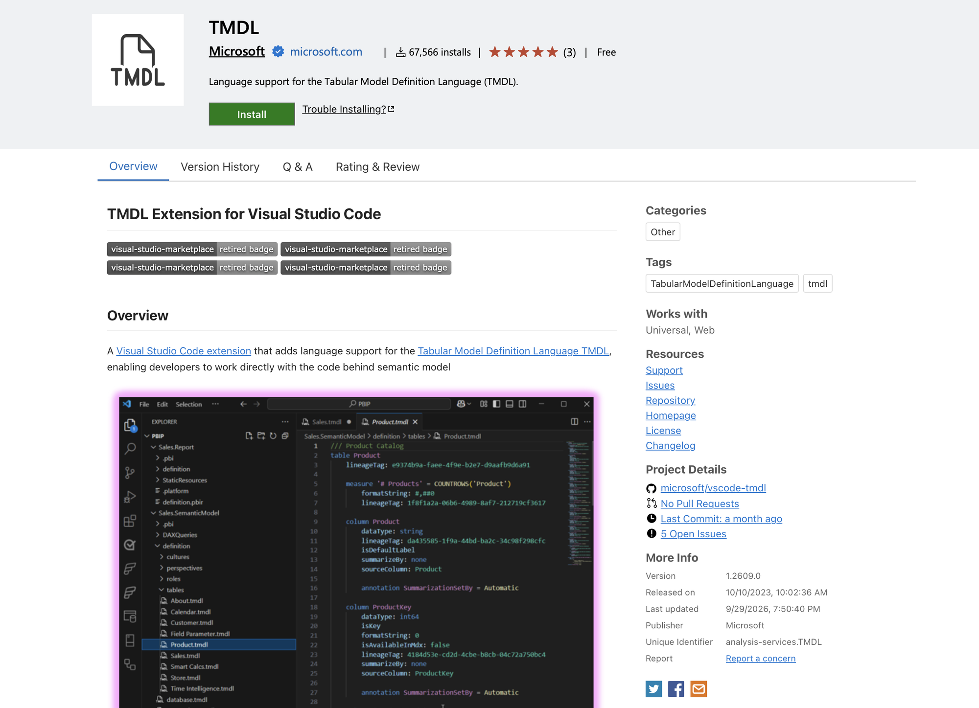Click the New File icon in the explorer header

(x=249, y=435)
